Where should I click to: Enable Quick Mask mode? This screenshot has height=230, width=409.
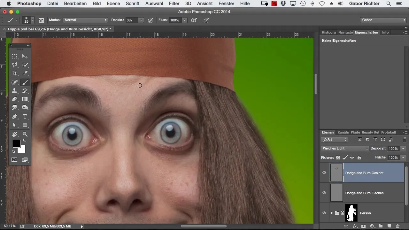(x=14, y=159)
